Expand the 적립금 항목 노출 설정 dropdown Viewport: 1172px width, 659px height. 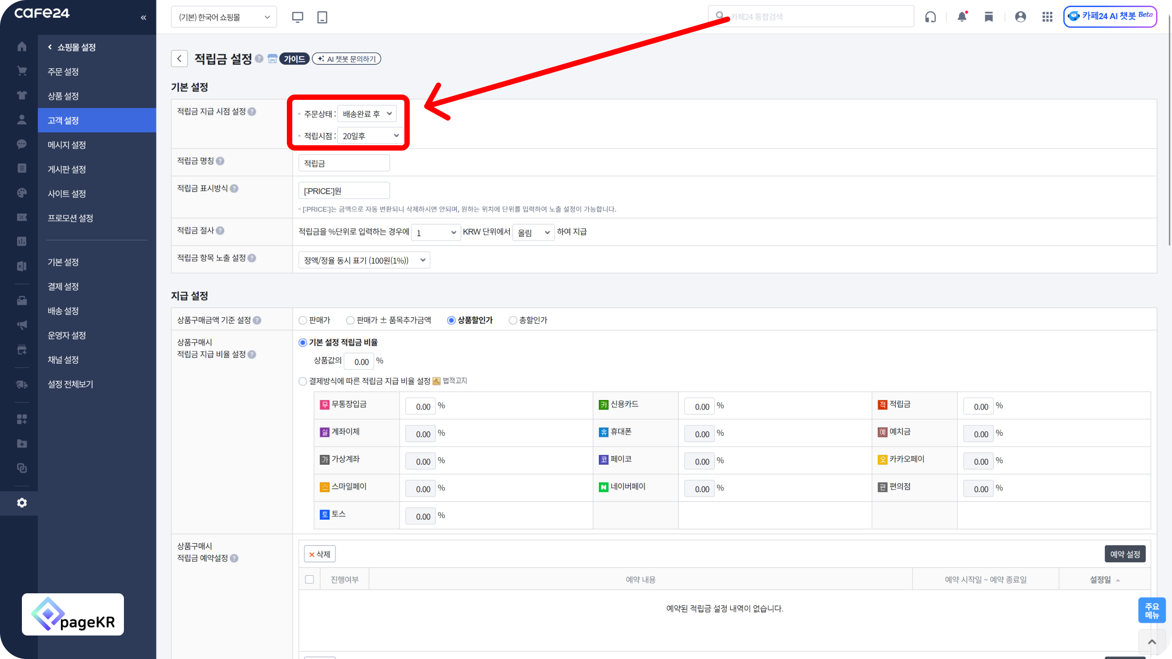click(364, 261)
